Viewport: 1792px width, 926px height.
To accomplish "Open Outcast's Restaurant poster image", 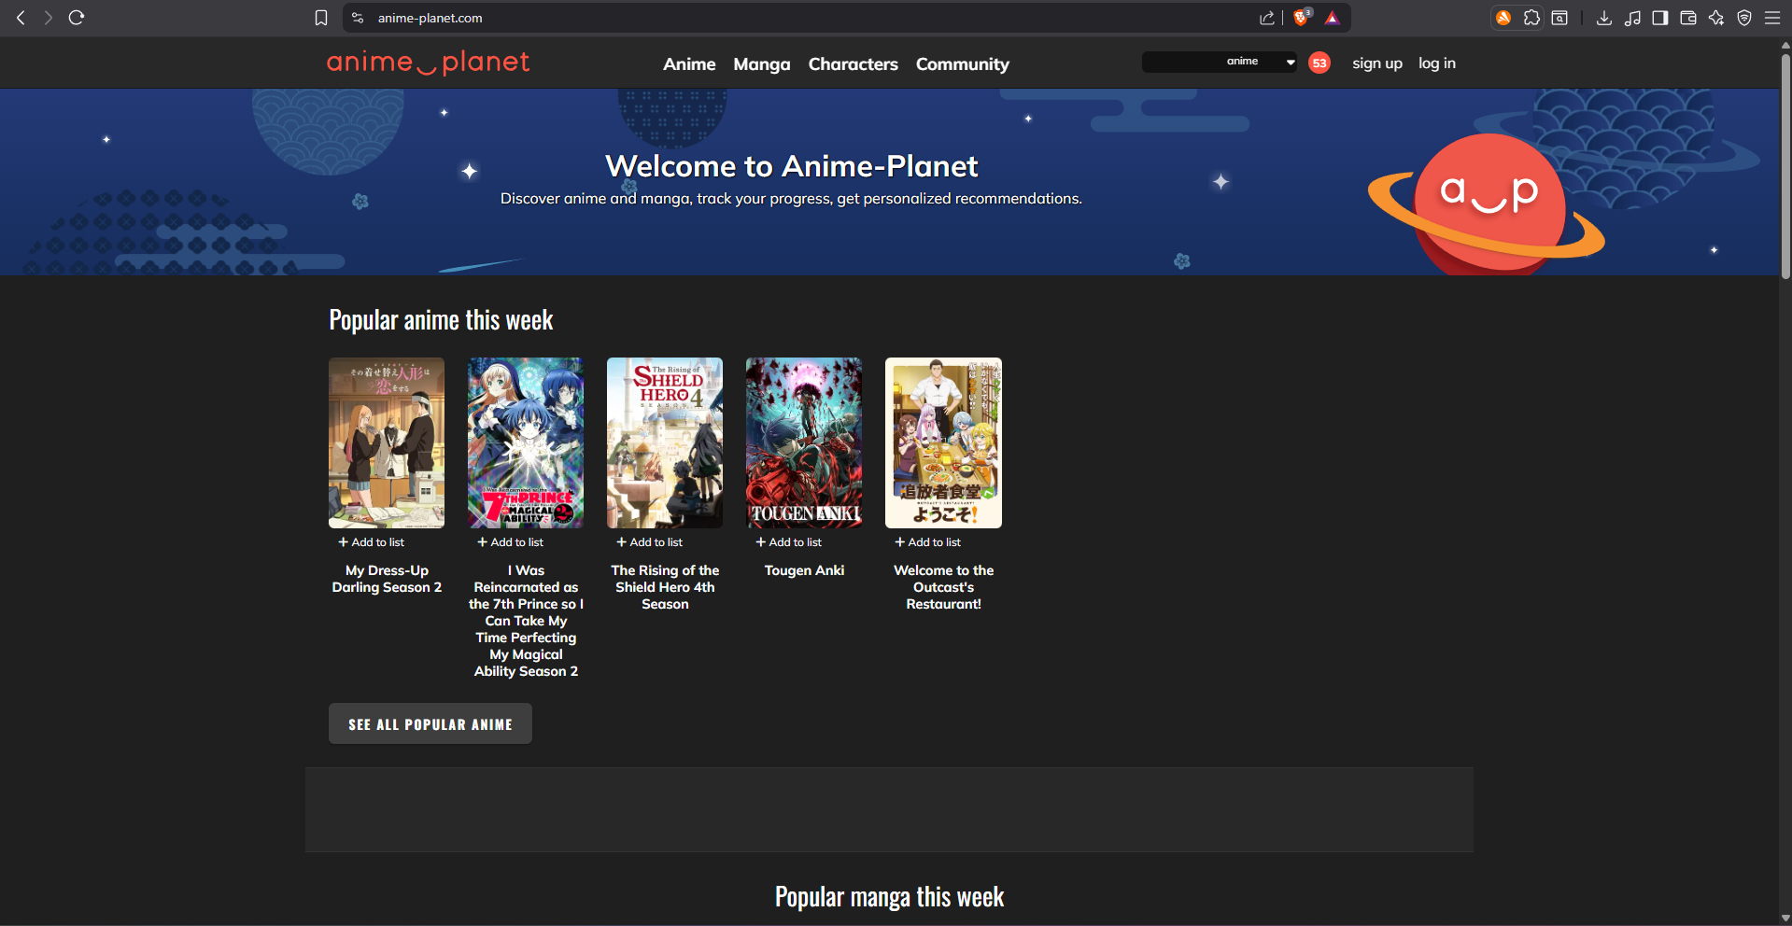I will click(943, 442).
